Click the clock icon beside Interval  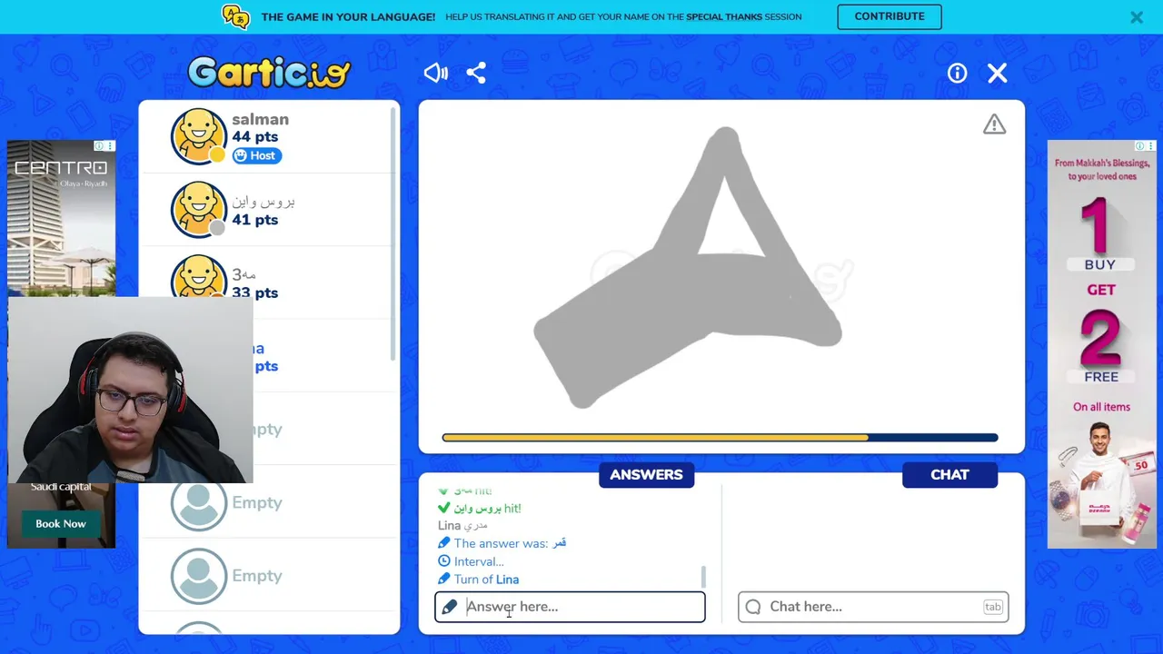click(x=443, y=561)
